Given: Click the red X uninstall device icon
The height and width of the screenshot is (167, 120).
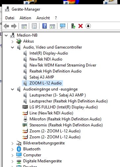Looking at the screenshot, I should click(x=81, y=26).
